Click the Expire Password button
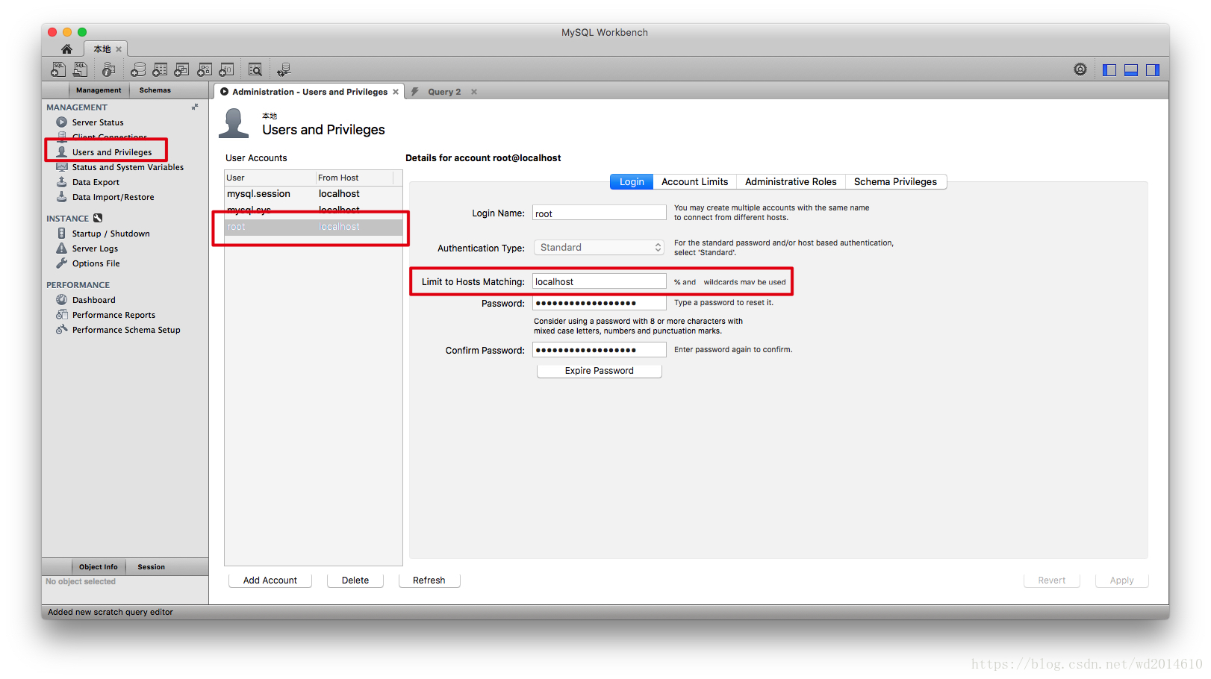The width and height of the screenshot is (1211, 679). pyautogui.click(x=599, y=371)
